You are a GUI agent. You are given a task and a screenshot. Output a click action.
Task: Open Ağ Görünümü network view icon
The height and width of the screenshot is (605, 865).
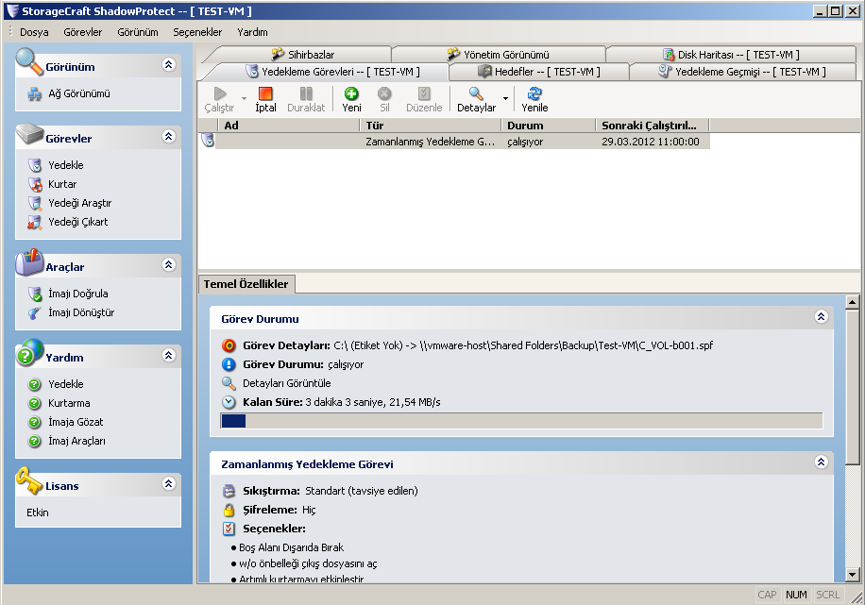[x=35, y=94]
